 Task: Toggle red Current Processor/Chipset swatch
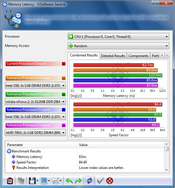(64, 64)
